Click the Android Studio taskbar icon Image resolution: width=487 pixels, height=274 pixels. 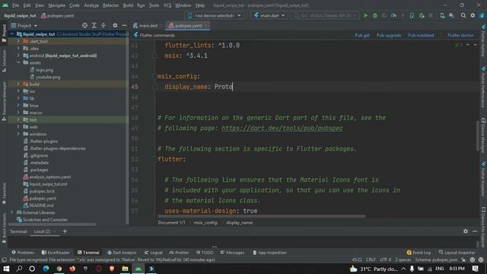click(138, 269)
